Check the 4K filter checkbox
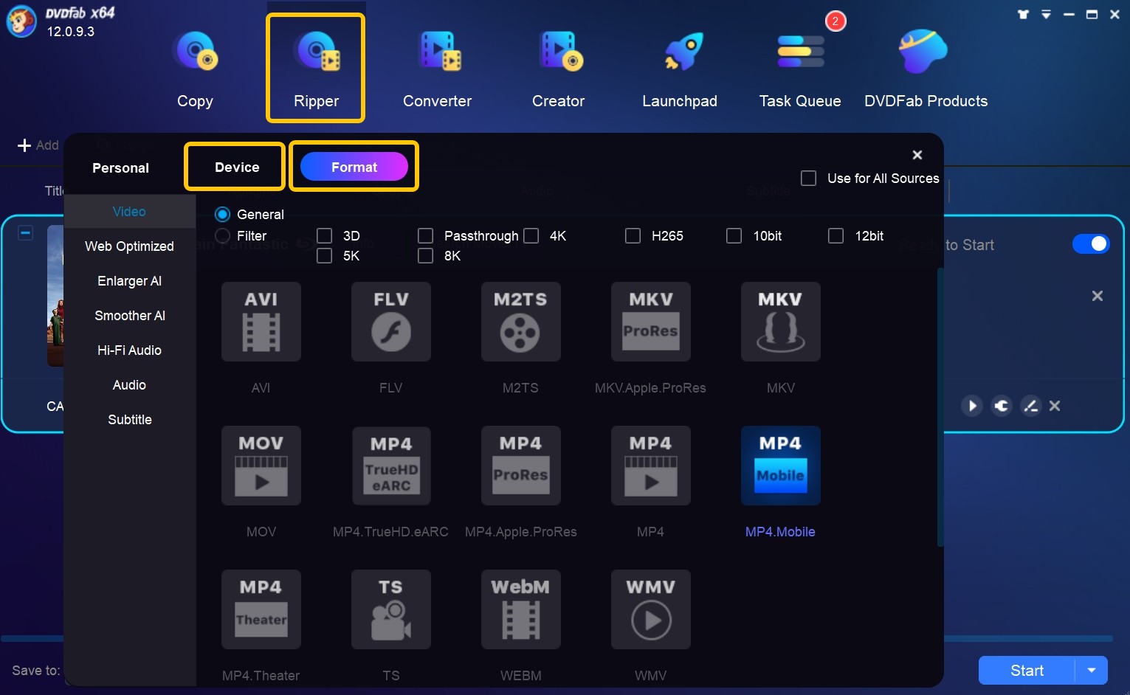This screenshot has height=695, width=1130. pos(531,236)
